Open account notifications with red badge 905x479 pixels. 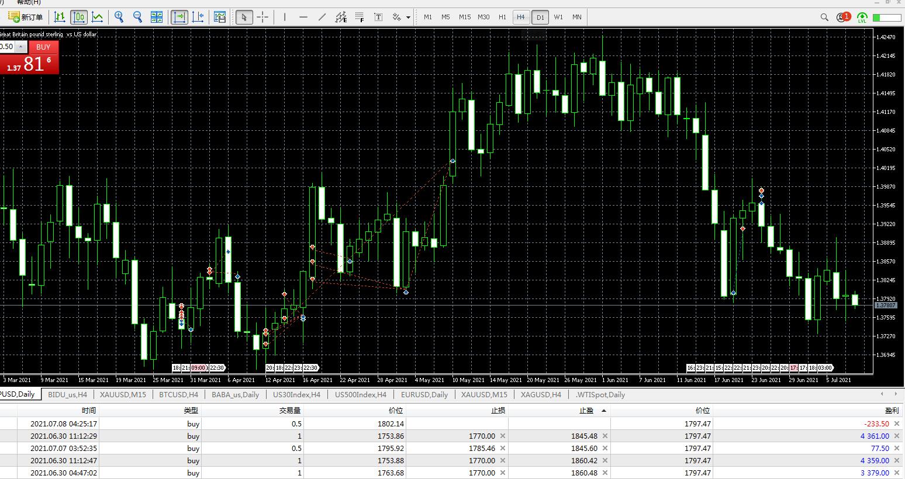click(x=843, y=17)
